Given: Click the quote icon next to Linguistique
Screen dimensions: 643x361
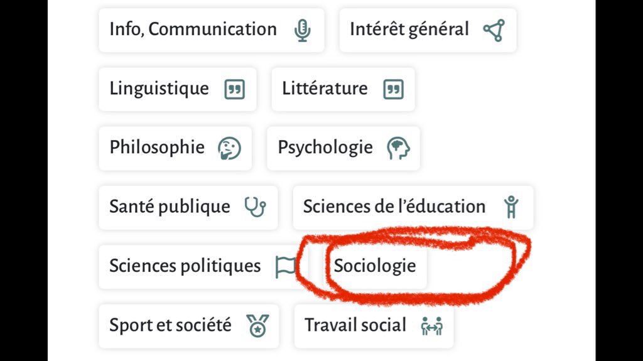Looking at the screenshot, I should (x=235, y=89).
